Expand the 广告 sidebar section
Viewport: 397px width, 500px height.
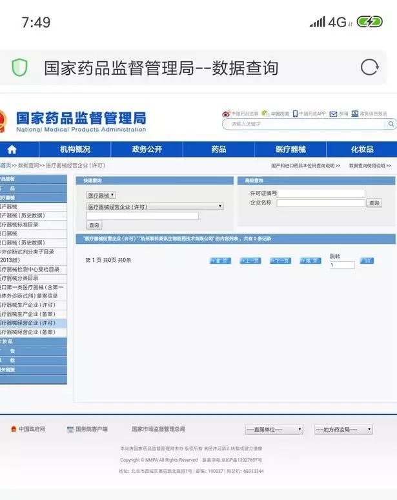pyautogui.click(x=34, y=351)
